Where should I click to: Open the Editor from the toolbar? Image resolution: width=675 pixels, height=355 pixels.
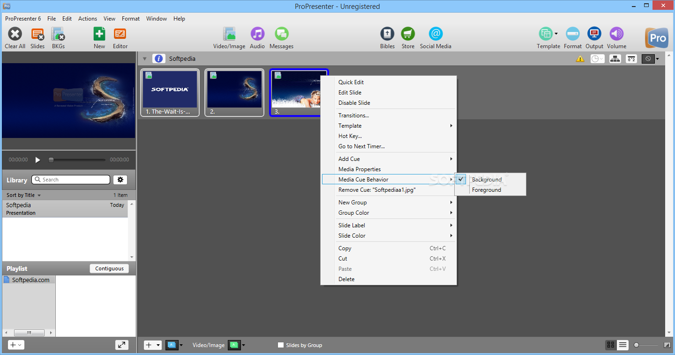point(120,34)
